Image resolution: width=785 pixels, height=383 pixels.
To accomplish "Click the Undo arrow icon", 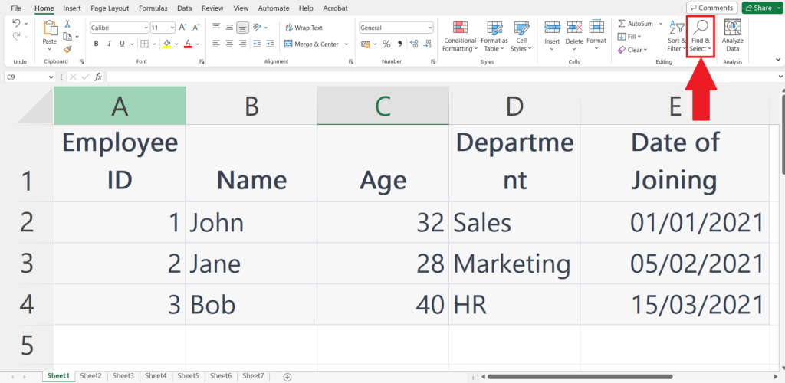I will point(16,24).
